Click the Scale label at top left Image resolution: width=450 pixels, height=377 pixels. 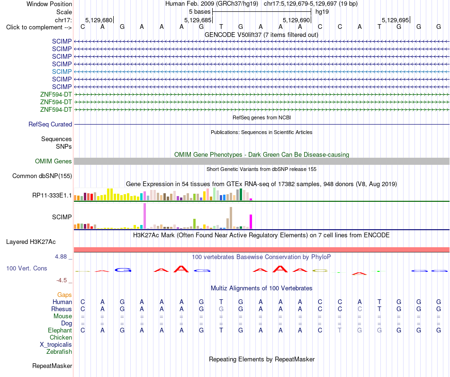click(64, 12)
